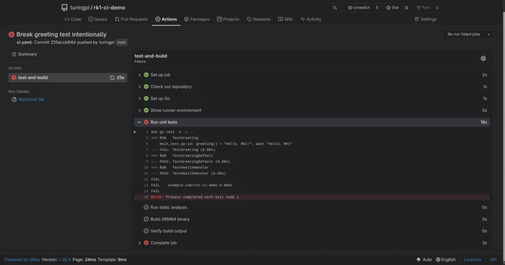Viewport: 505px width, 265px height.
Task: Click green check icon for Set up Go
Action: pyautogui.click(x=146, y=99)
